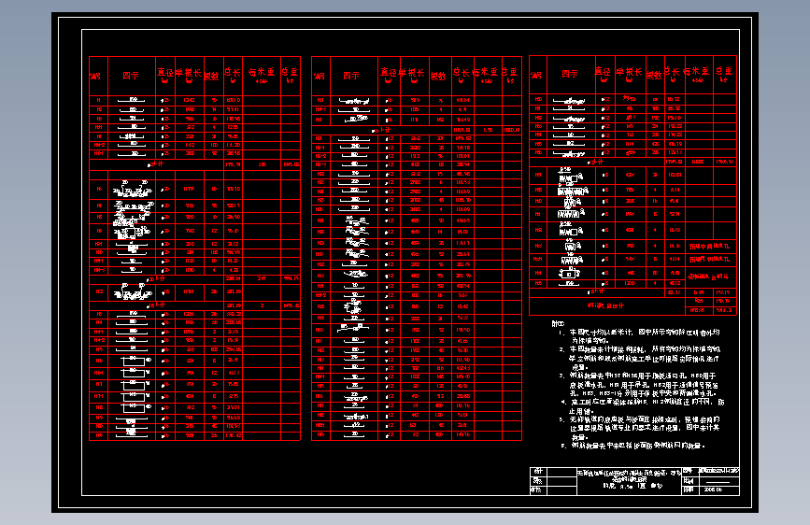Image resolution: width=810 pixels, height=525 pixels.
Task: Click 编号 header of the rightmost table
Action: [x=538, y=75]
